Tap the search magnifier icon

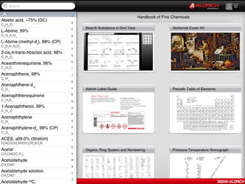click(5, 6)
